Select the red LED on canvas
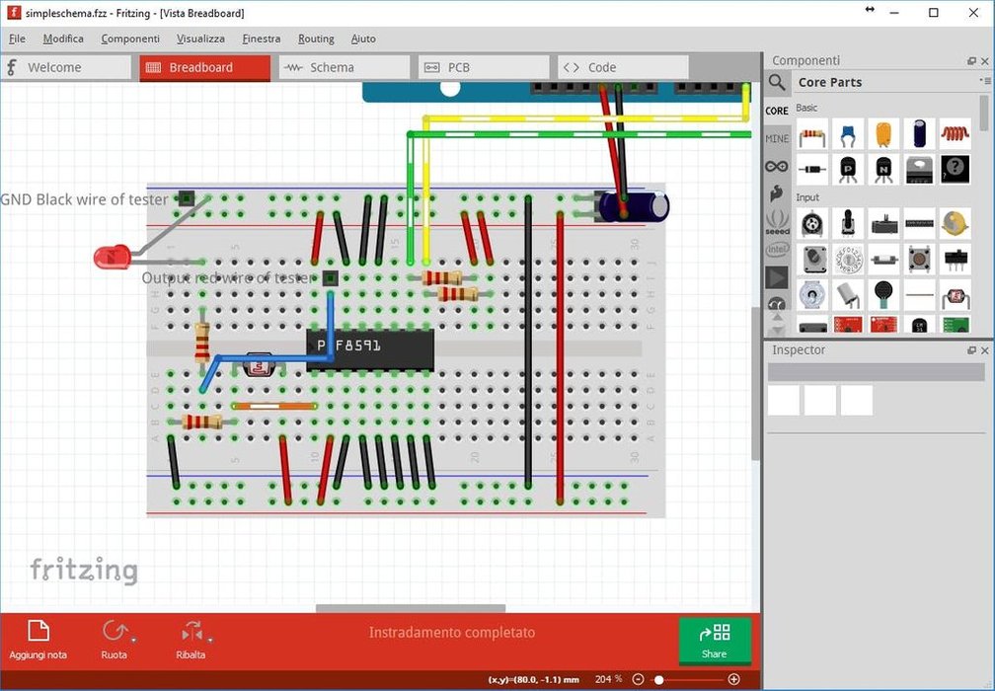 [x=113, y=257]
